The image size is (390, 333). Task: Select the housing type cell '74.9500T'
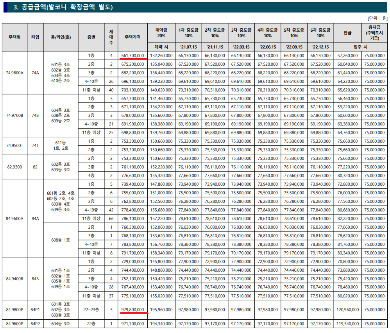coord(15,145)
